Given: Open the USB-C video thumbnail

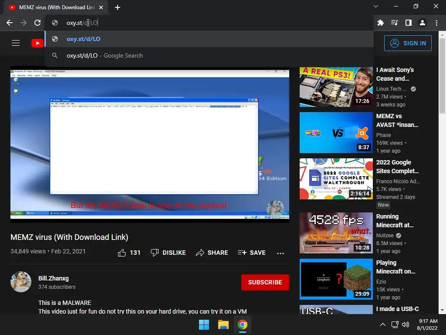Looking at the screenshot, I should [336, 310].
